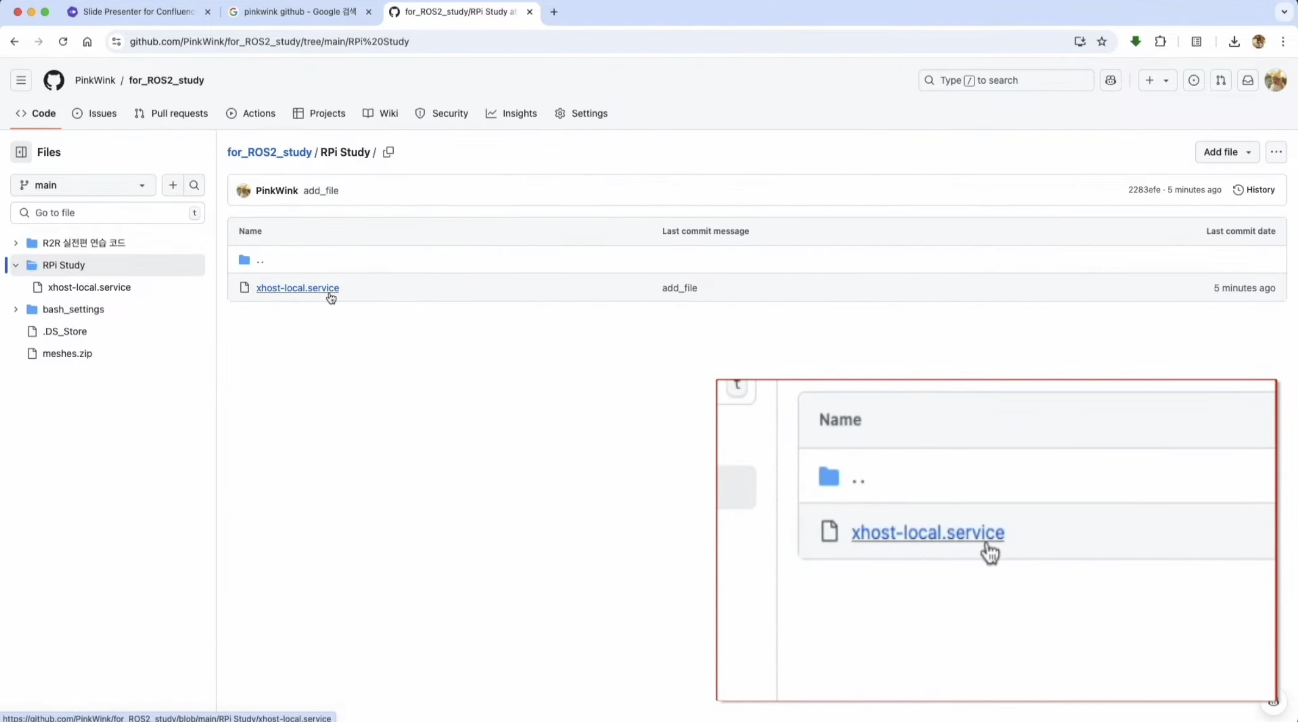Switch to the Actions tab

[x=251, y=114]
